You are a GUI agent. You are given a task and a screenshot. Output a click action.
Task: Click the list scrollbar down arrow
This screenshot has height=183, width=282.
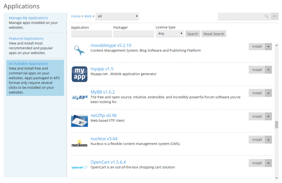(276, 178)
